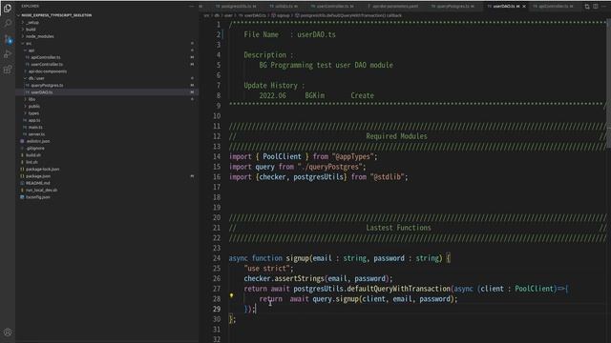Open apiController.ts in the file tree
The width and height of the screenshot is (611, 343).
click(45, 57)
